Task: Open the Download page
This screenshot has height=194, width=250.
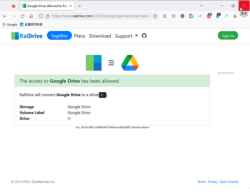Action: (x=100, y=36)
